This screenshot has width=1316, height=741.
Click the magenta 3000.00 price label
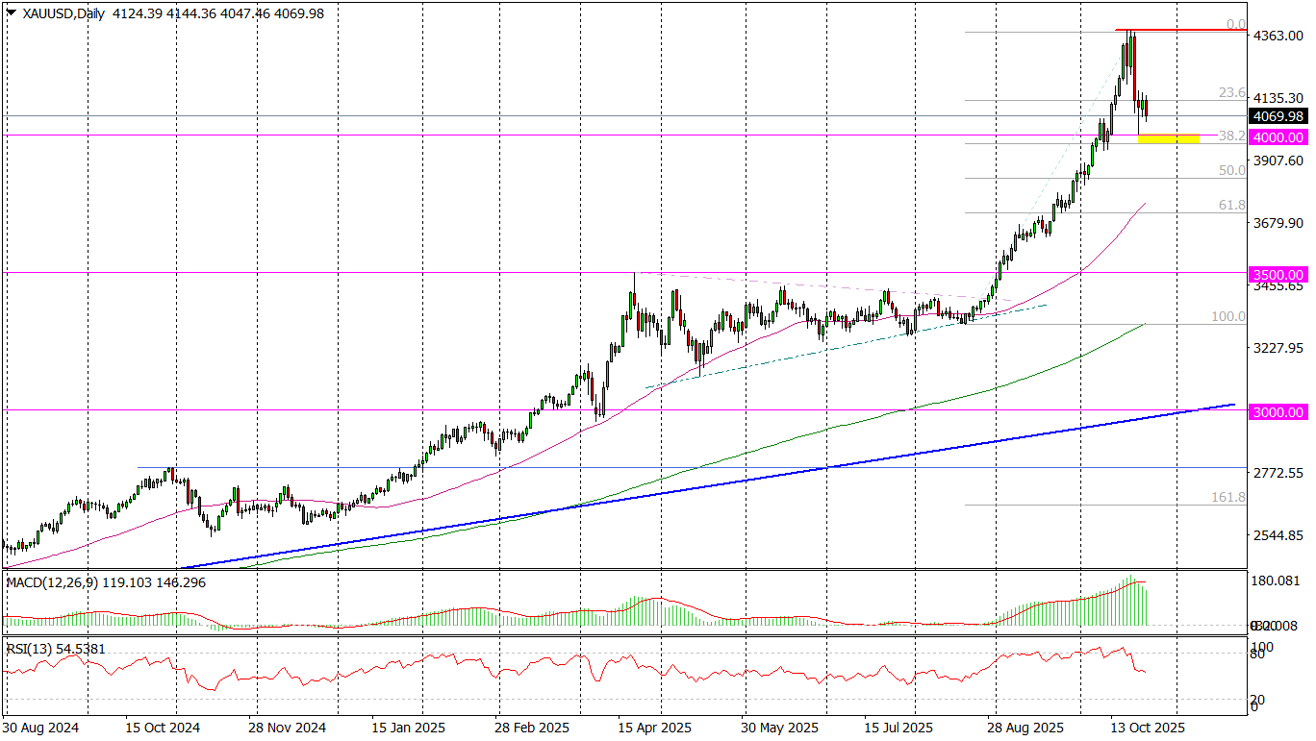tap(1278, 411)
